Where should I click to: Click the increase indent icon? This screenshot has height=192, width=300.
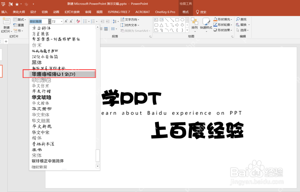tap(108, 21)
